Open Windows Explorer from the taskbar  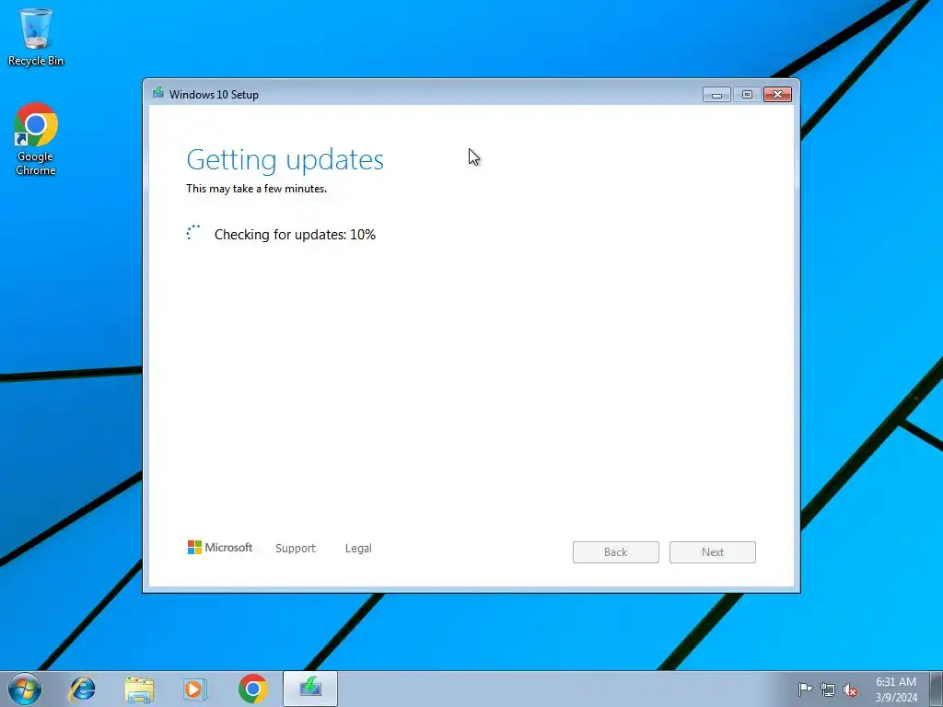click(x=139, y=689)
